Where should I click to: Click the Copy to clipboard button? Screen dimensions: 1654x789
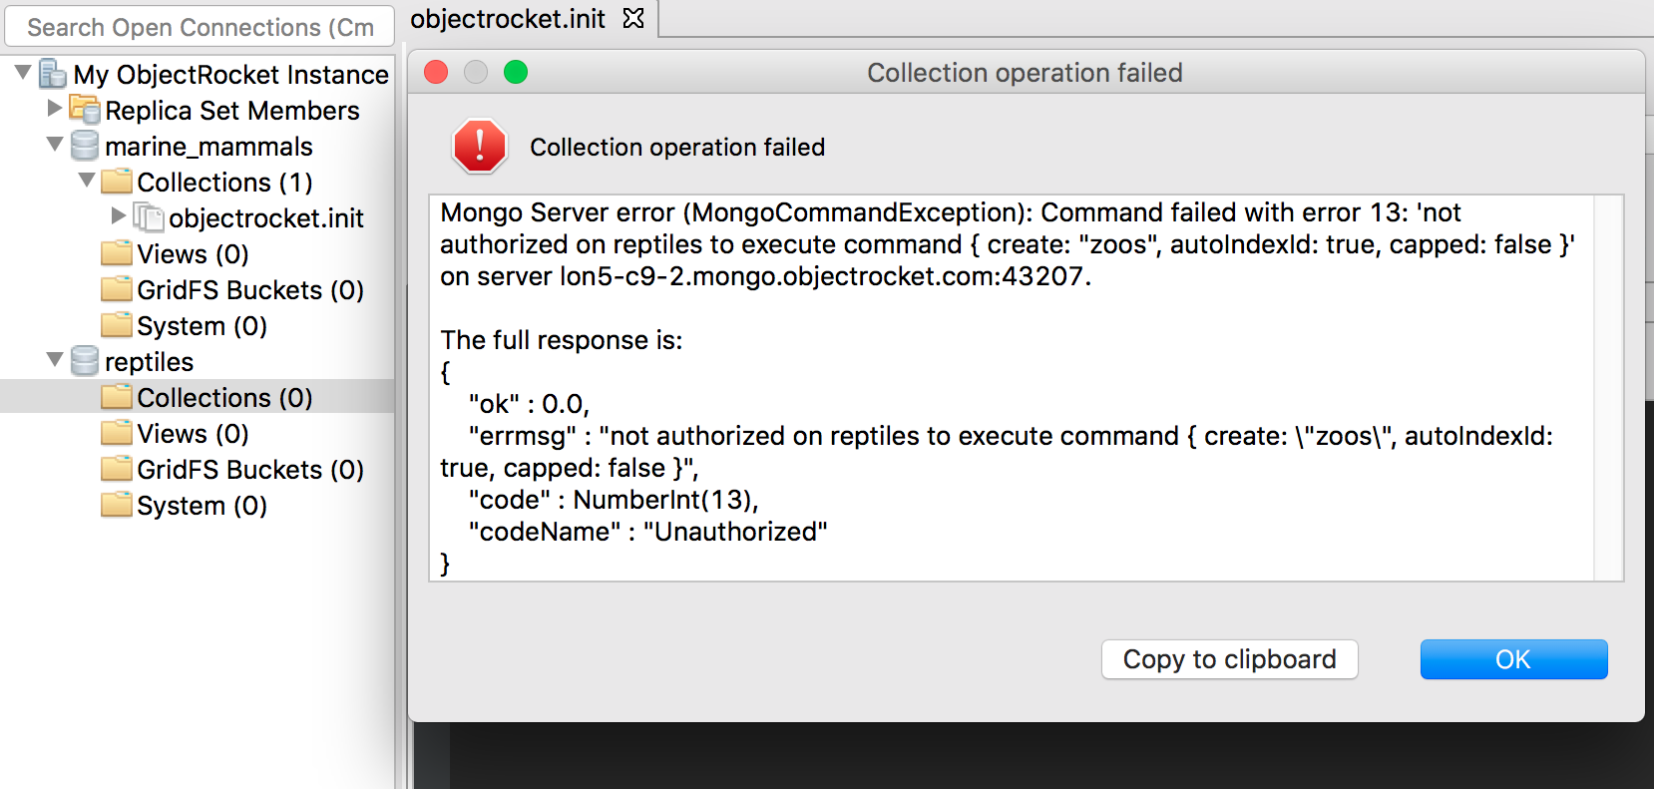coord(1229,659)
